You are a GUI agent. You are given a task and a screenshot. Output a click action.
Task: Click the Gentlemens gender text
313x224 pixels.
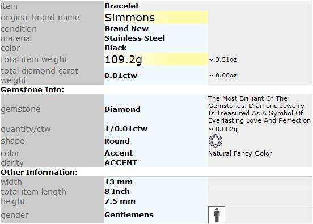(129, 214)
